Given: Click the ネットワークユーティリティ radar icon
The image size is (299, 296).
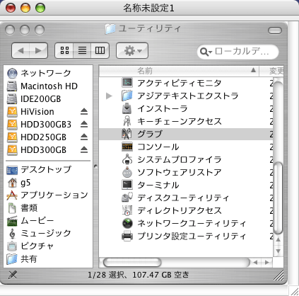Looking at the screenshot, I should point(127,223).
